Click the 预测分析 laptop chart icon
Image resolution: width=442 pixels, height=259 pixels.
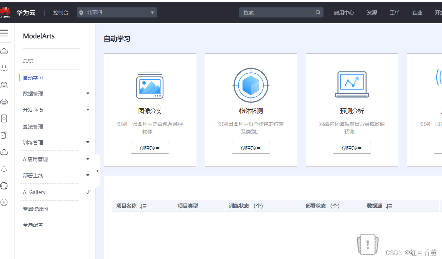[352, 84]
